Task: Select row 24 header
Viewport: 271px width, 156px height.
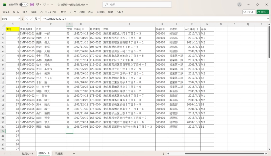Action: (3, 131)
